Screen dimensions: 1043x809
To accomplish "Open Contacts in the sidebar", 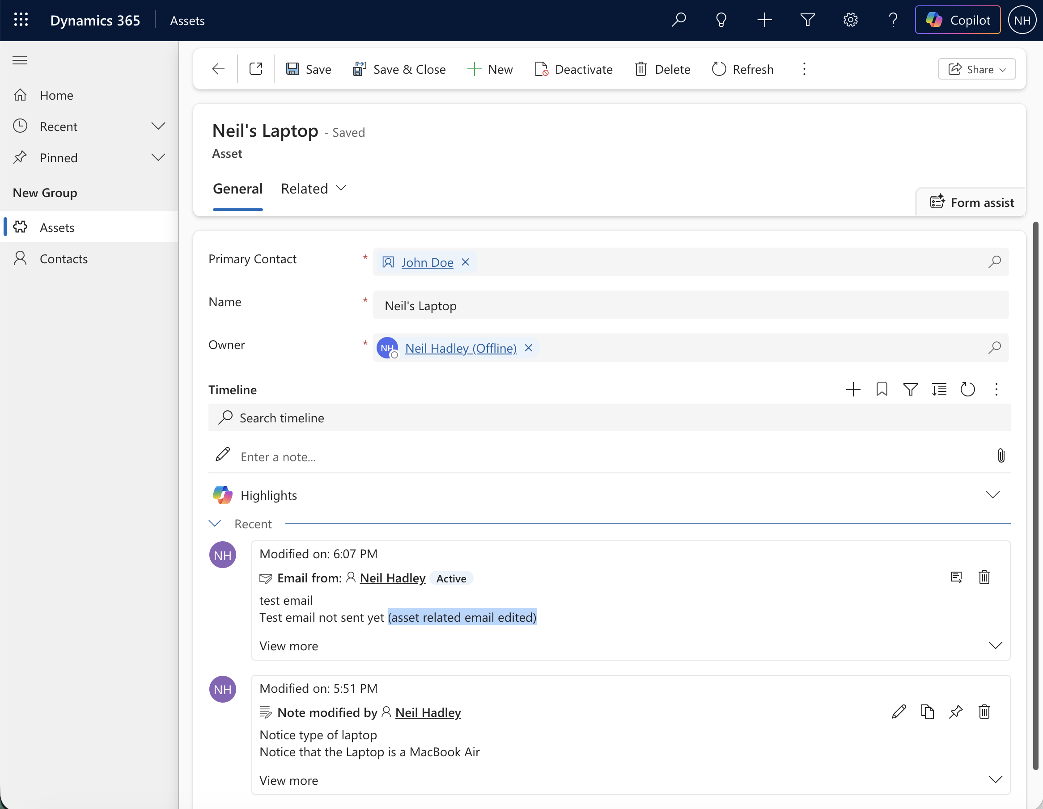I will point(64,259).
